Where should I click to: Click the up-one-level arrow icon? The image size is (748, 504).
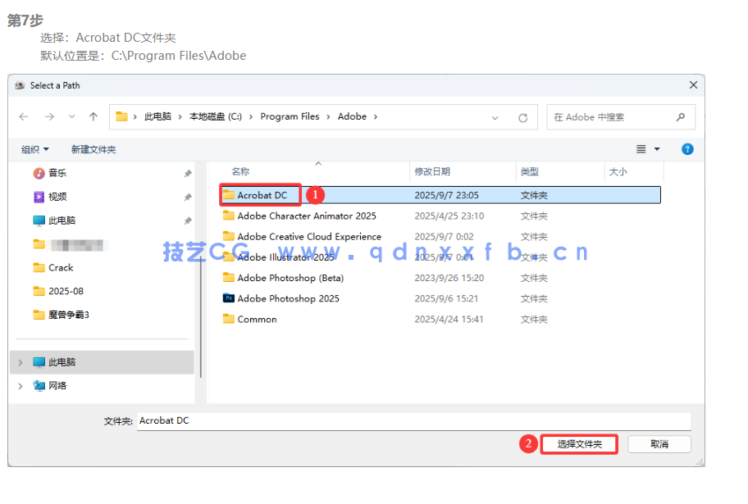click(93, 116)
